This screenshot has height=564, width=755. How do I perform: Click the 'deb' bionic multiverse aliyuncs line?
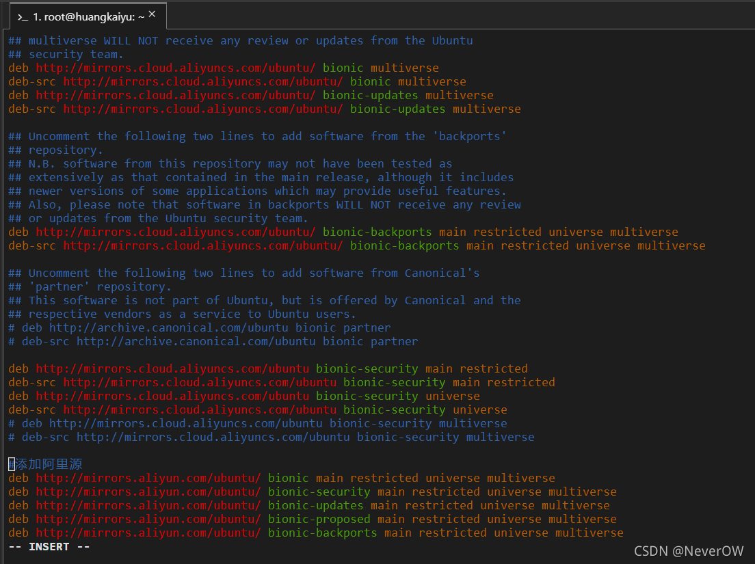224,68
